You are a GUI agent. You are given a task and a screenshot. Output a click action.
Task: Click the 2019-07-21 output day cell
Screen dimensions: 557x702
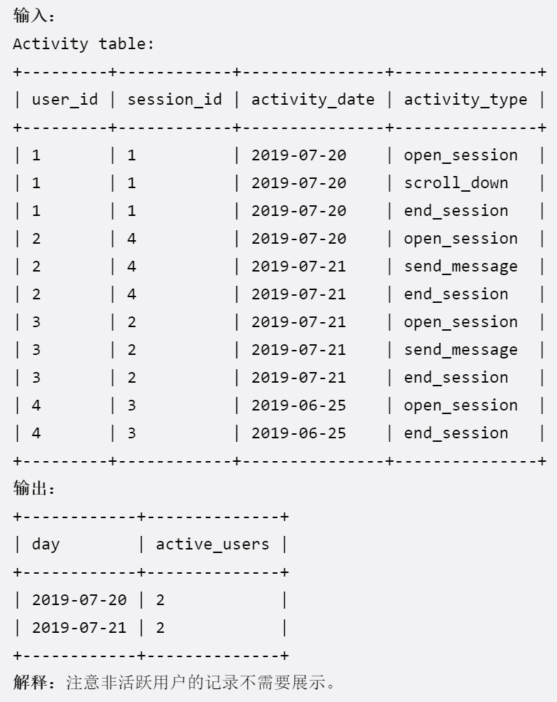79,628
